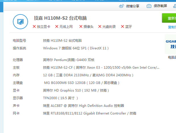
Task: Click the 技嘉 H110M-S2-CF motherboard value
Action: coord(101,67)
